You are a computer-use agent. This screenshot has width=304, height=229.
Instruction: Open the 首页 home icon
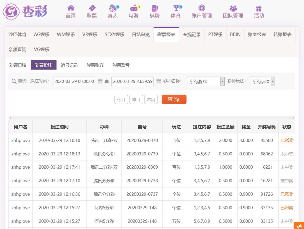71,8
